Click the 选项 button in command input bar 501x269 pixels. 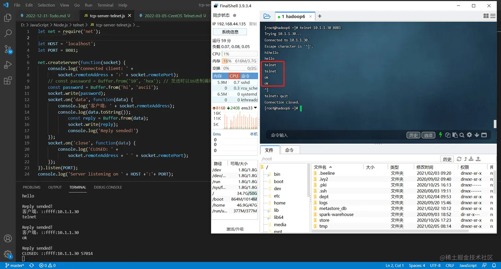pyautogui.click(x=428, y=135)
